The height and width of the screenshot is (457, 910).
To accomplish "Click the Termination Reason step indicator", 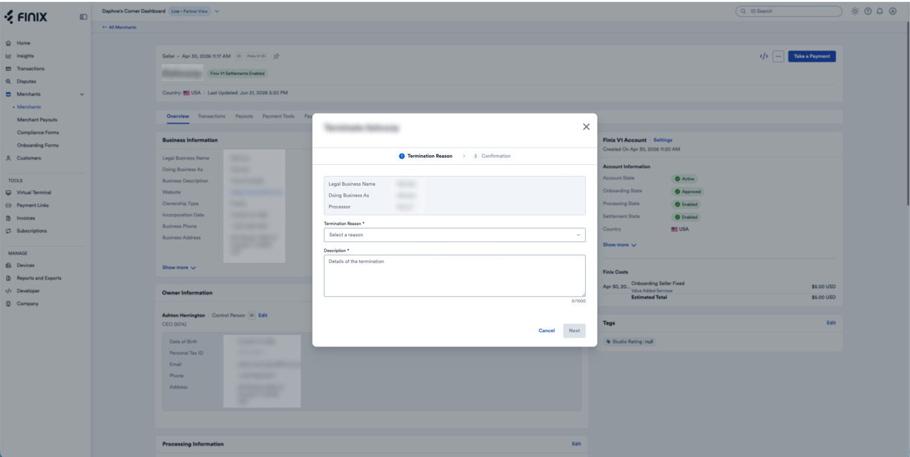I will click(426, 156).
